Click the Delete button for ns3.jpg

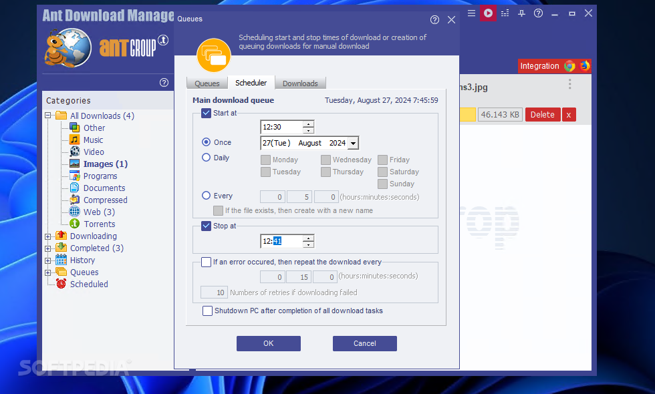tap(542, 114)
